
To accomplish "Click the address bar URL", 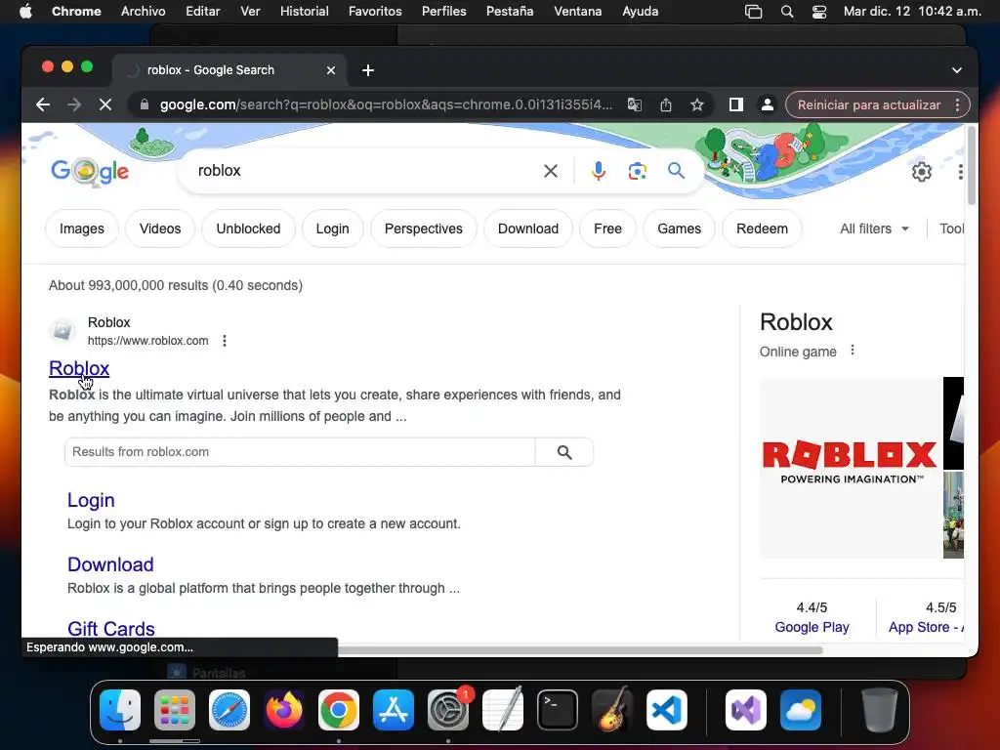I will click(386, 104).
